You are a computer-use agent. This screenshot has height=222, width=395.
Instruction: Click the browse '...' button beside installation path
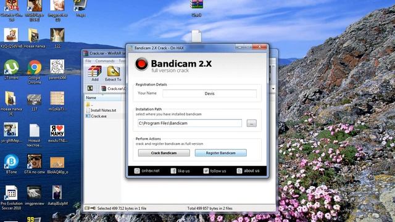pos(251,123)
